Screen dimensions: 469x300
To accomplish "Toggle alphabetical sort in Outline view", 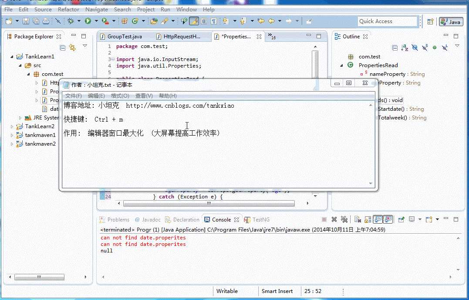I will 404,48.
